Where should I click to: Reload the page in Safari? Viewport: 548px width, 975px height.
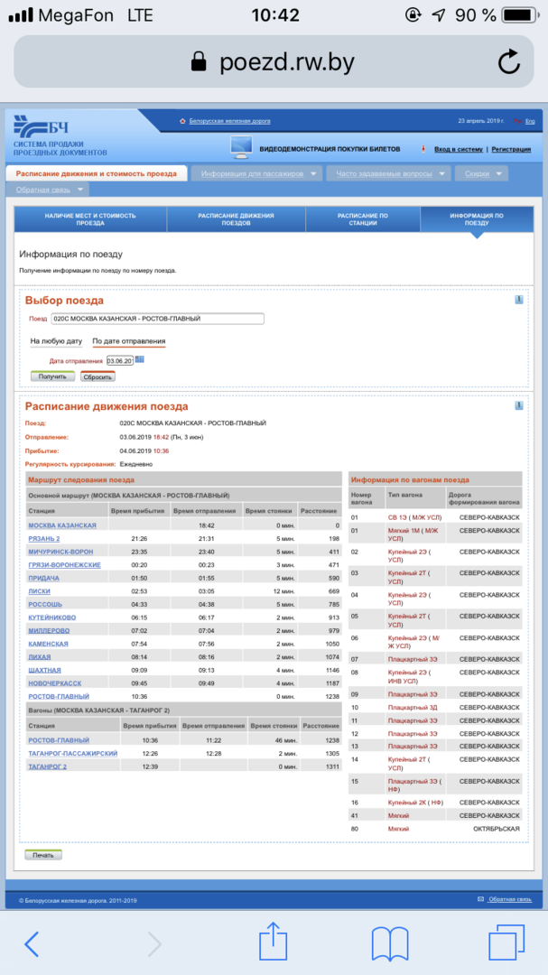click(x=508, y=61)
